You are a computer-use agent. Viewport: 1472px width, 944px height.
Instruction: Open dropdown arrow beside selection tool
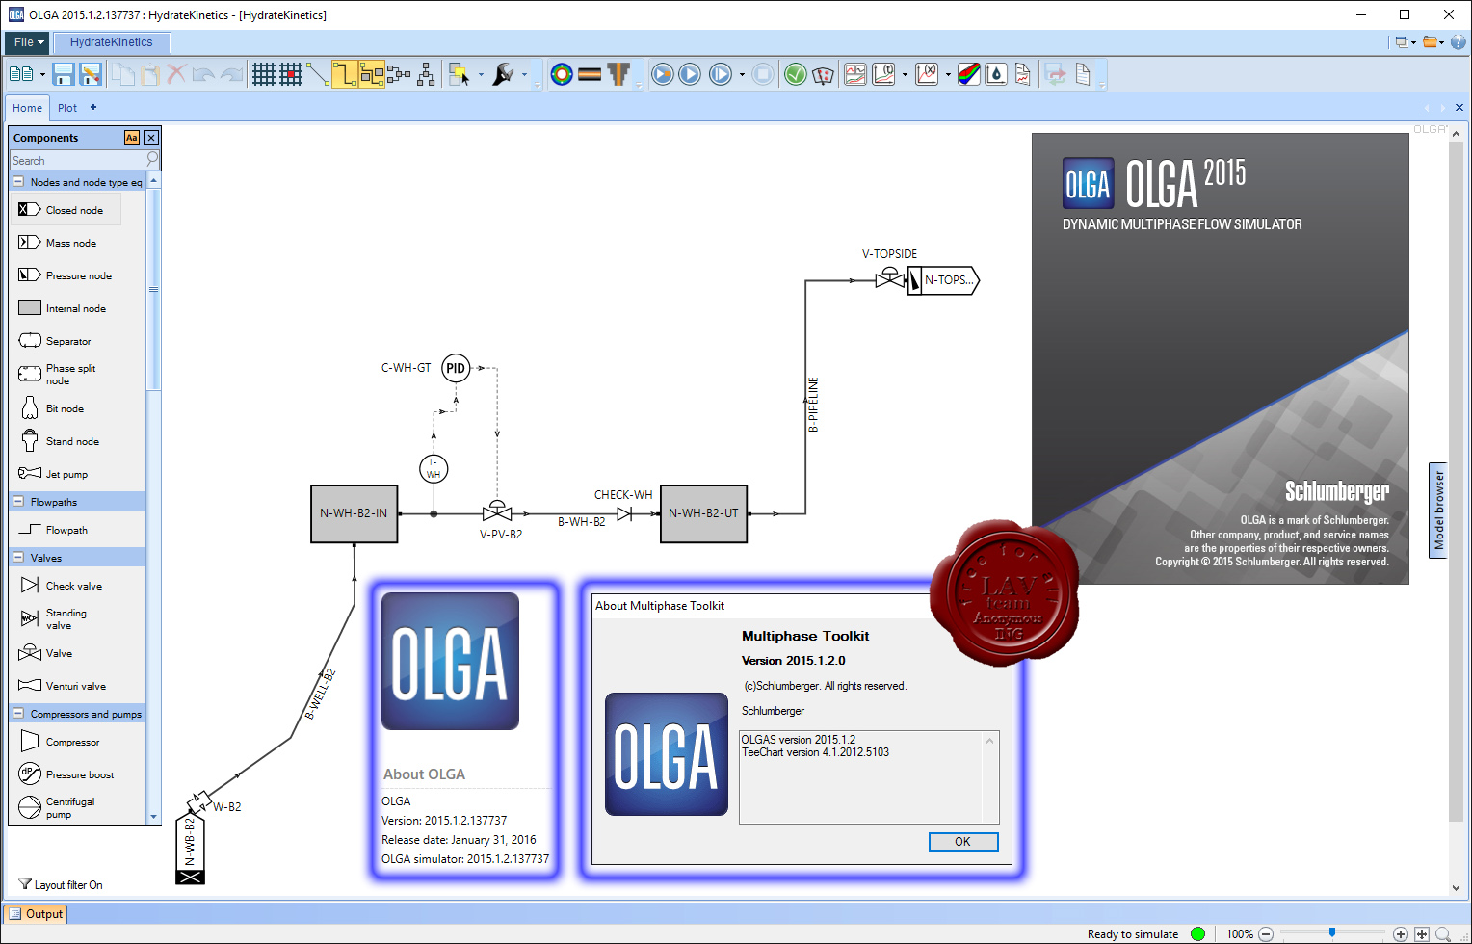click(480, 74)
